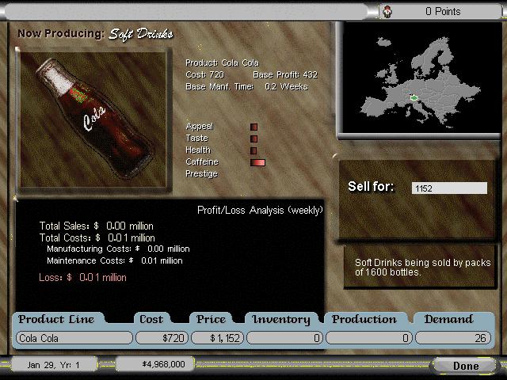Screen dimensions: 507x380
Task: Click the Done button
Action: (x=465, y=366)
